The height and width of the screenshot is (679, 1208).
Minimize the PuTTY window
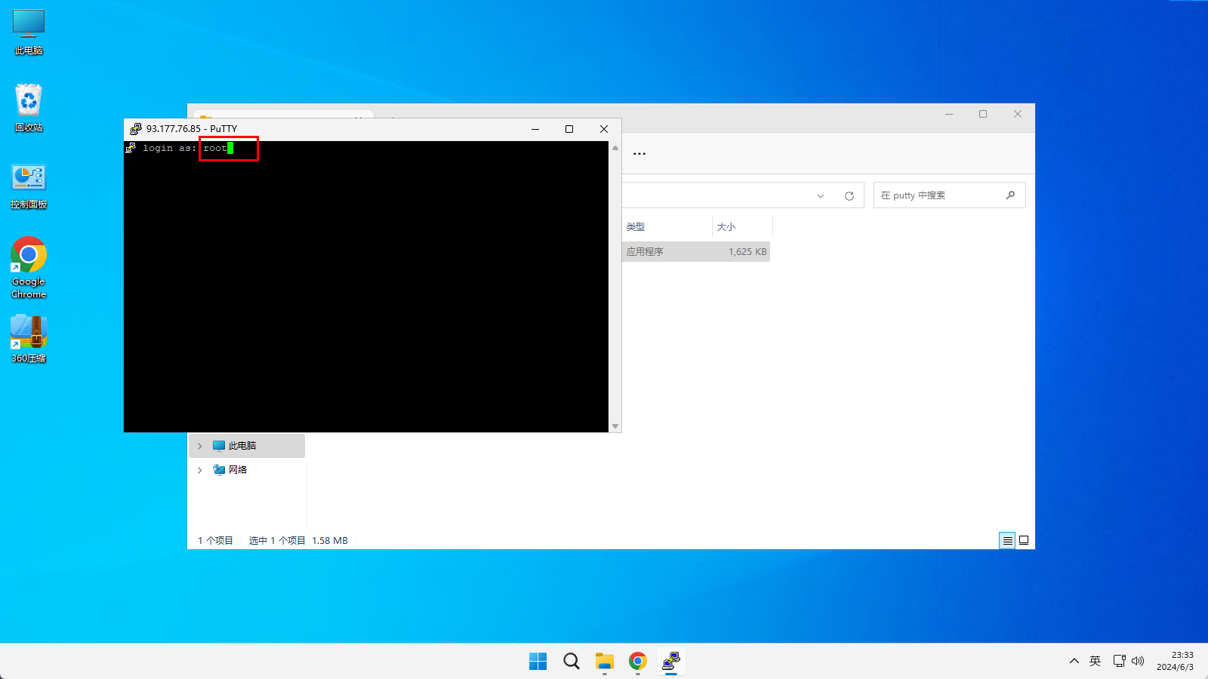tap(535, 129)
